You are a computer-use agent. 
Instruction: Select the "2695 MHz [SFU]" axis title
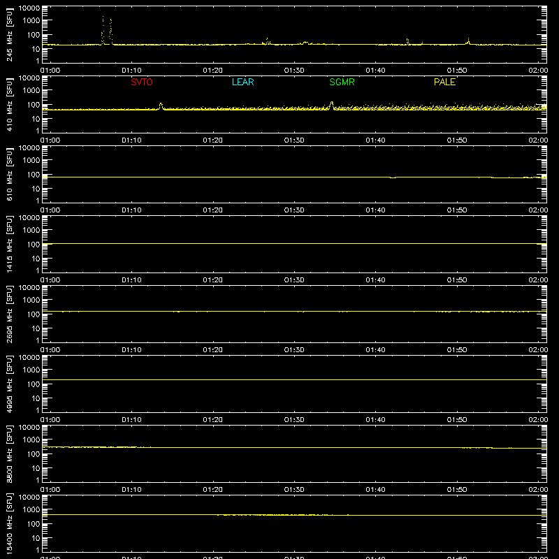coord(9,314)
